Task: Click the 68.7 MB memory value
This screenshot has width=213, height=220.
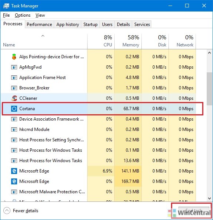Action: point(131,109)
